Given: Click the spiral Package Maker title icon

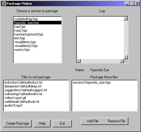Looking at the screenshot, I should coord(4,4).
